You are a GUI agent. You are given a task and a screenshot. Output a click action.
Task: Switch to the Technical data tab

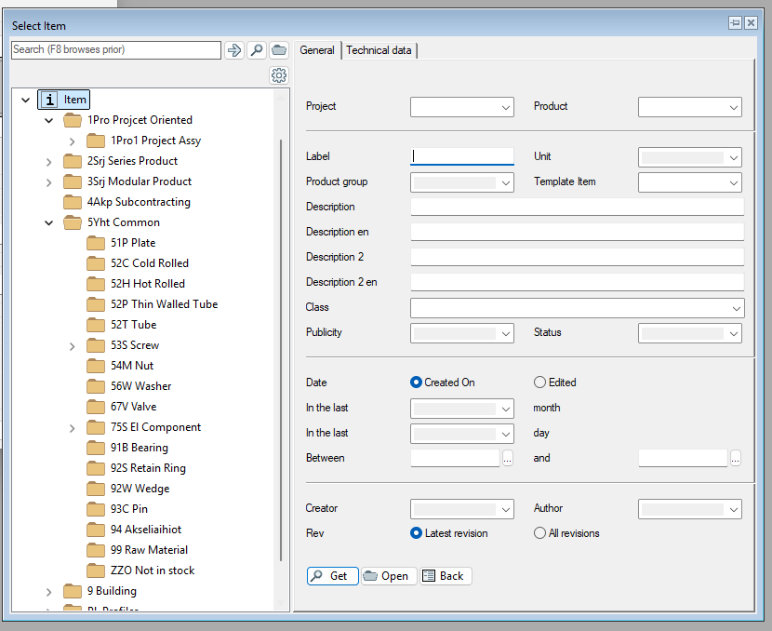tap(379, 50)
